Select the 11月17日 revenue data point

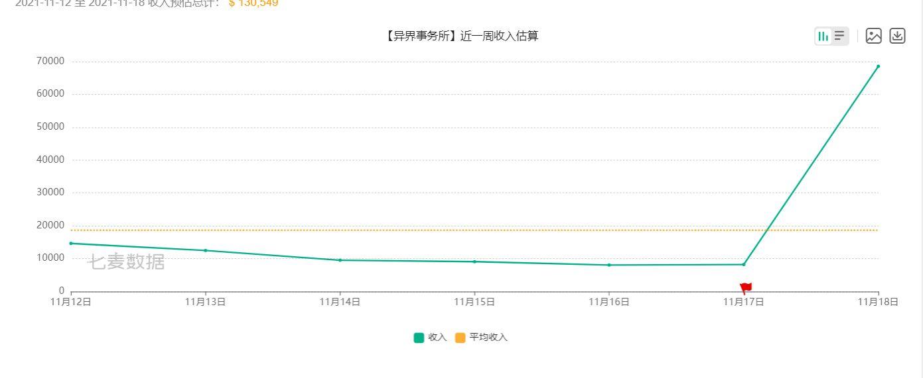744,264
